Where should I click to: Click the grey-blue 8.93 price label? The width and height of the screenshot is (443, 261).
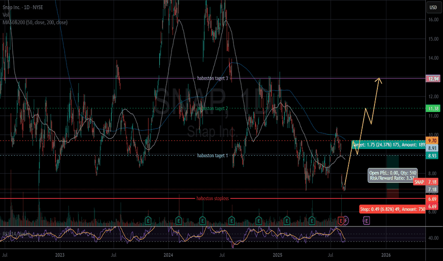pyautogui.click(x=432, y=148)
